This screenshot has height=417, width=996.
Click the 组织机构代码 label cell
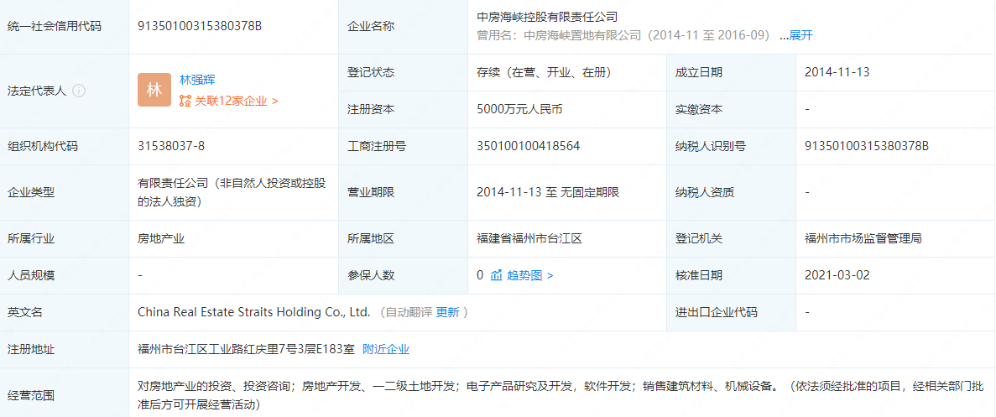[x=64, y=146]
